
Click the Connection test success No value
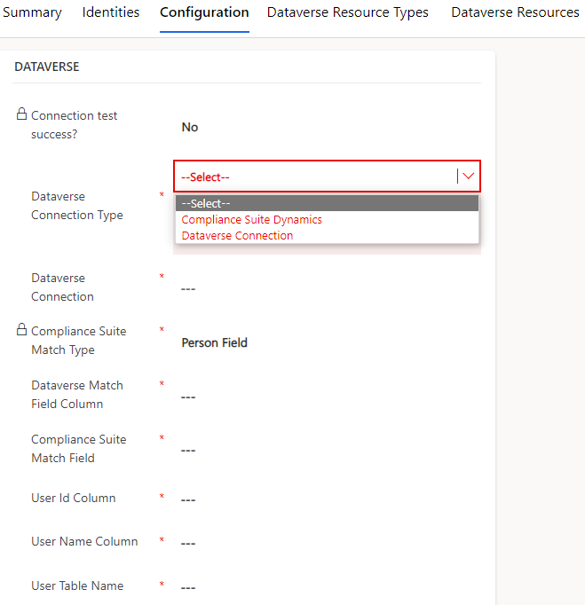(190, 127)
